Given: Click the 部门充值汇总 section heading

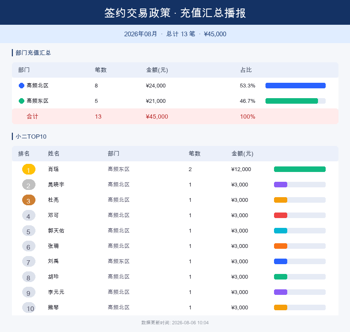Looking at the screenshot, I should 33,53.
